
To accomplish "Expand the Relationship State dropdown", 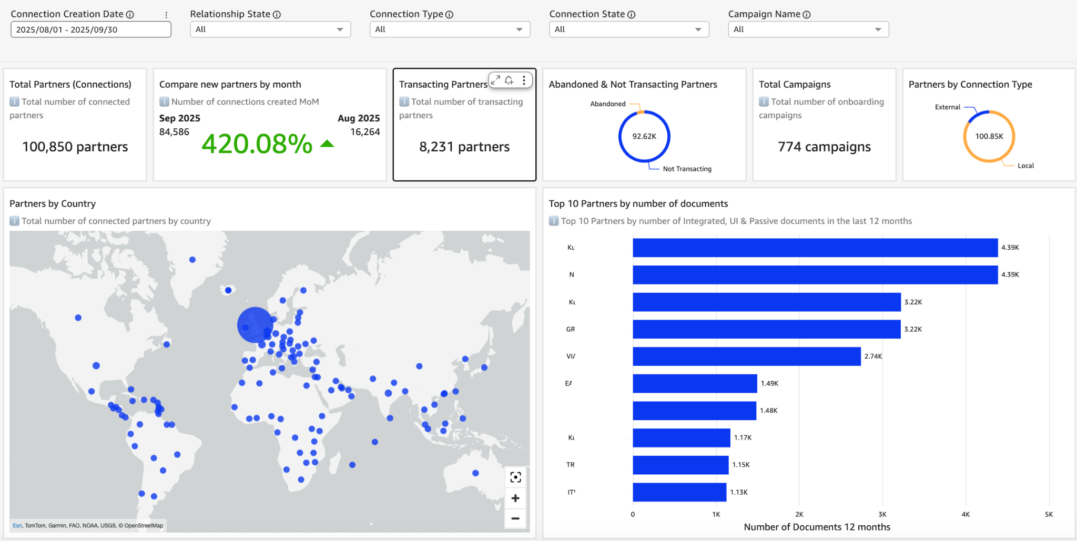I will tap(270, 29).
